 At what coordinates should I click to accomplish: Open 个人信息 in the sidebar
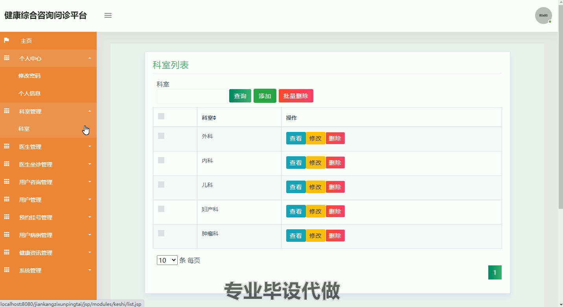pos(29,93)
